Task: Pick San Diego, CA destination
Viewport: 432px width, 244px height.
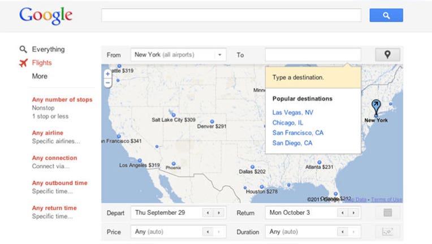Action: click(292, 143)
